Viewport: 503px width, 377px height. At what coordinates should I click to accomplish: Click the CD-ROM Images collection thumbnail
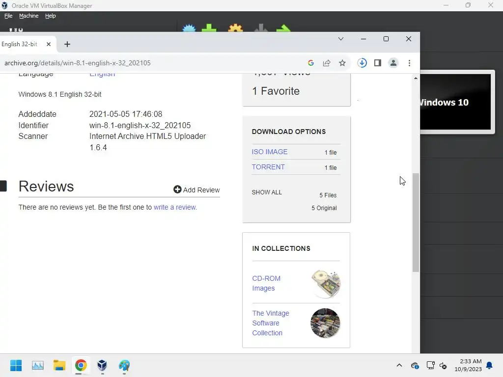[326, 284]
